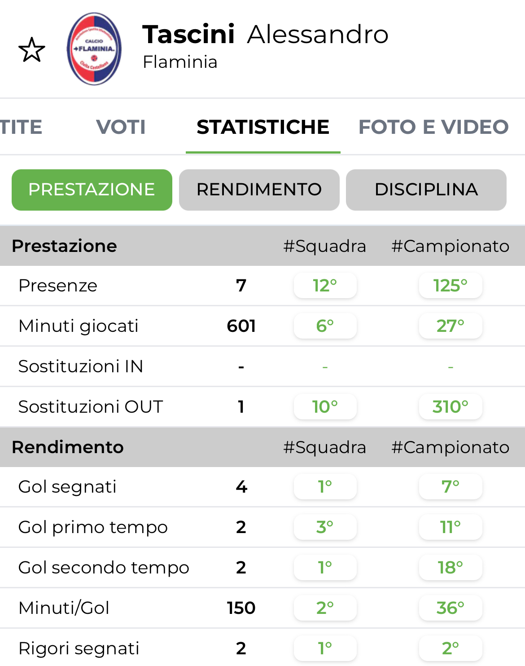Viewport: 525px width, 666px height.
Task: Select the PRESTAZIONE filter button
Action: pos(92,190)
